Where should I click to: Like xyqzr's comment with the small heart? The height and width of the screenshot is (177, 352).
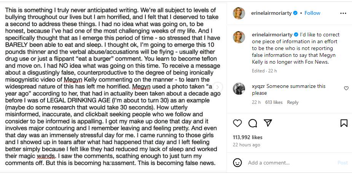pos(346,88)
